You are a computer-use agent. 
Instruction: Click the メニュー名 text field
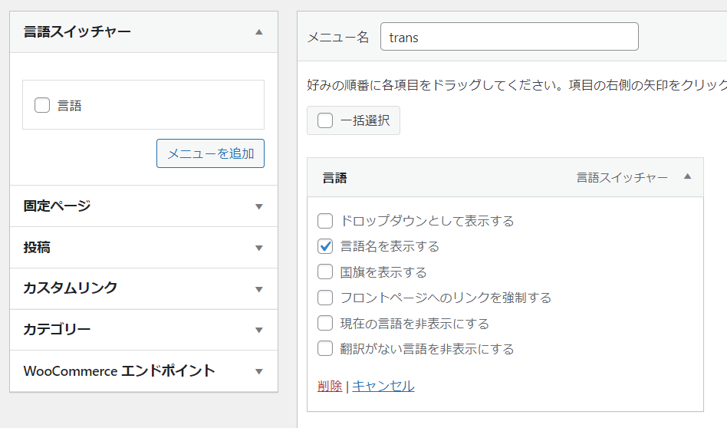[509, 37]
